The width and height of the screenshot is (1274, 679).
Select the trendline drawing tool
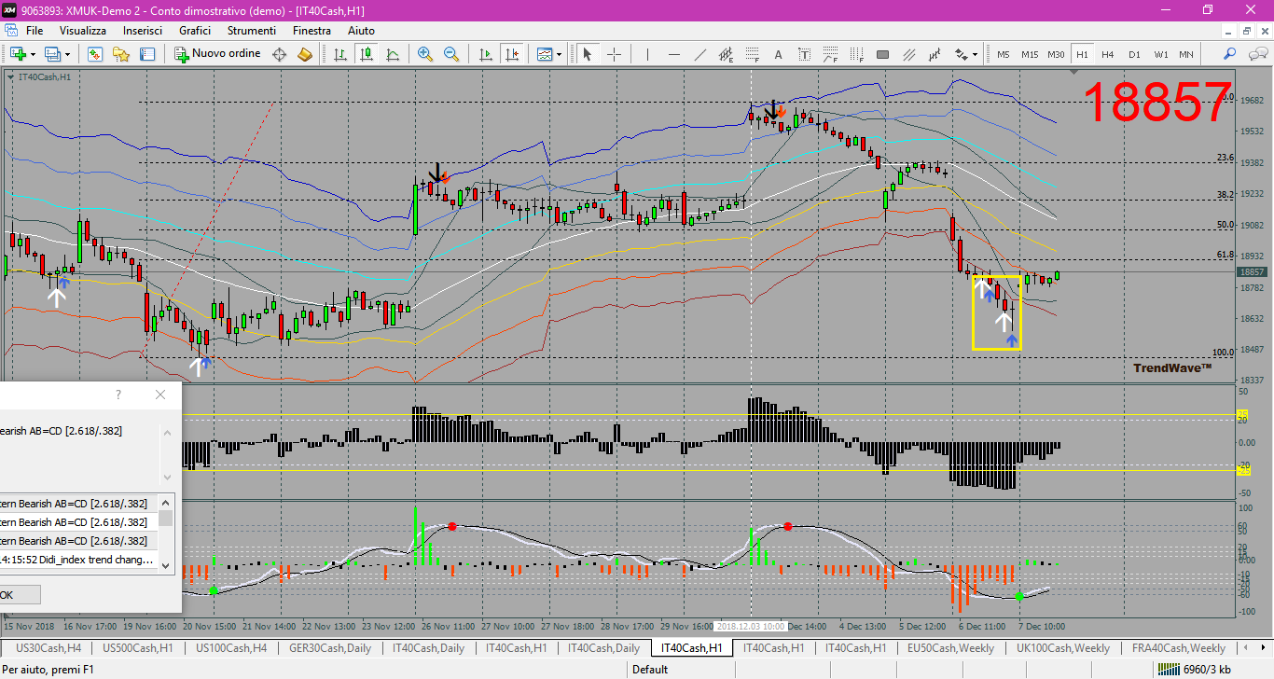point(699,54)
